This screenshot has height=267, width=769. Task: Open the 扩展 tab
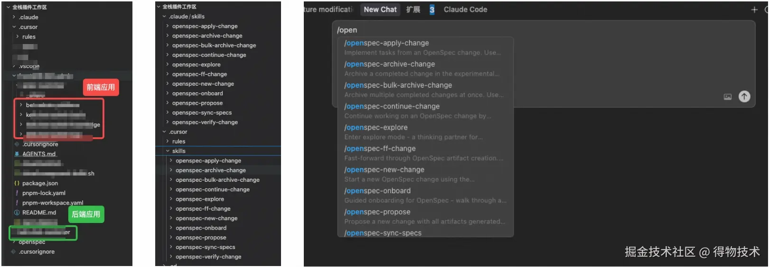413,9
